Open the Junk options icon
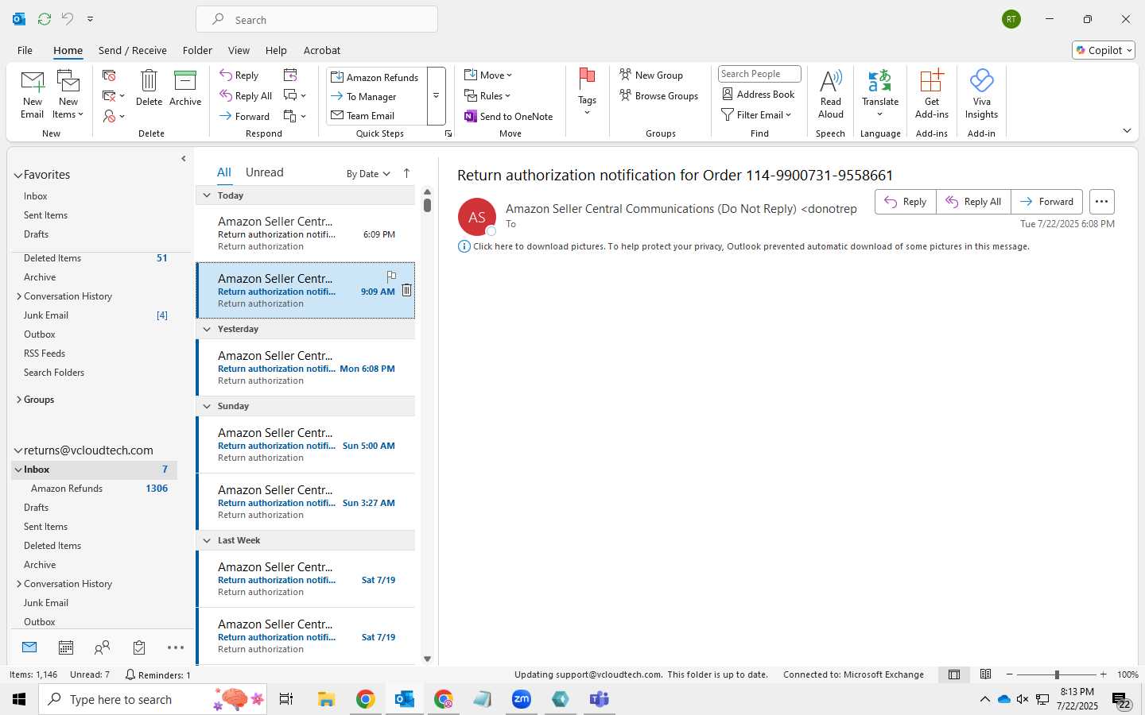 [114, 116]
